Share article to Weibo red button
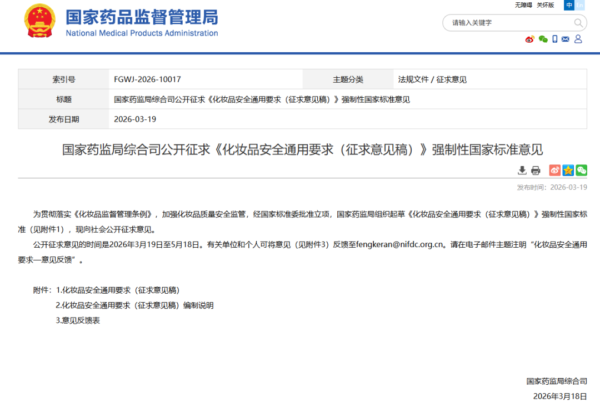The height and width of the screenshot is (407, 600). pos(554,170)
